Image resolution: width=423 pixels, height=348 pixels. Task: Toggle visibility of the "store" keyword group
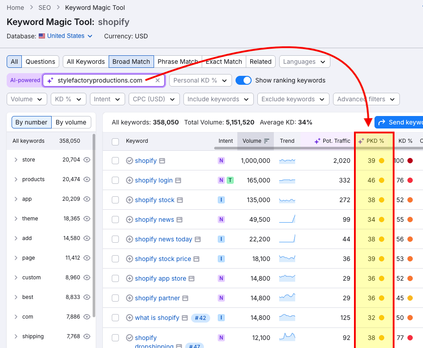click(x=87, y=160)
